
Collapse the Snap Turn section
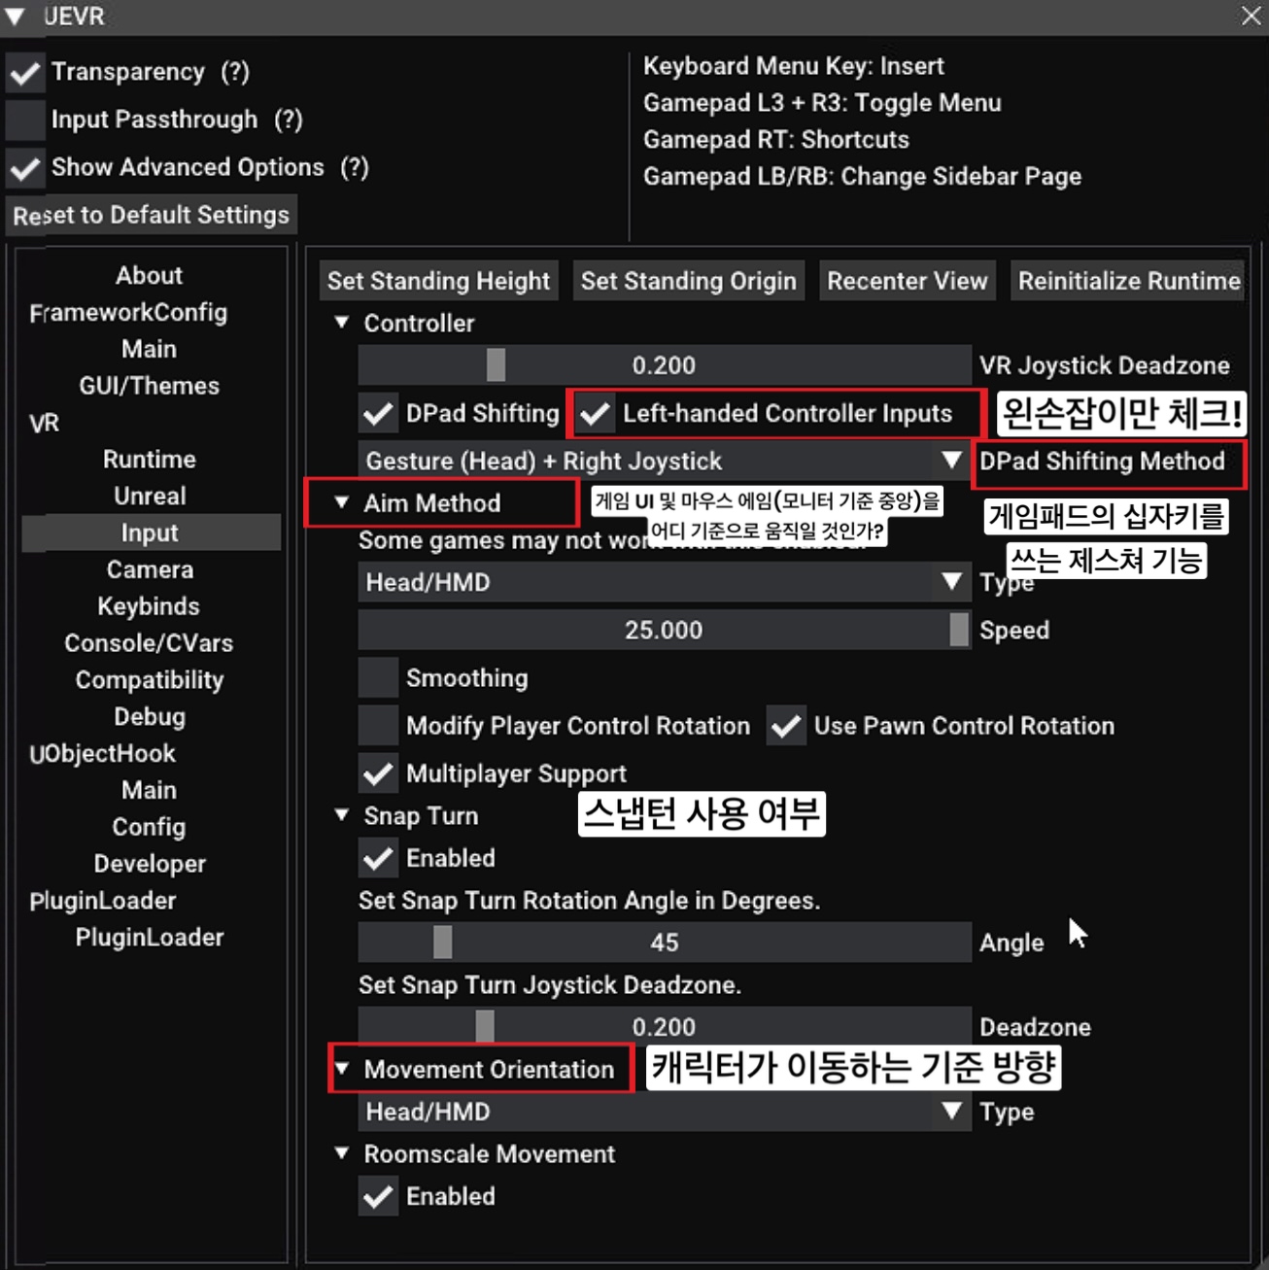tap(342, 815)
